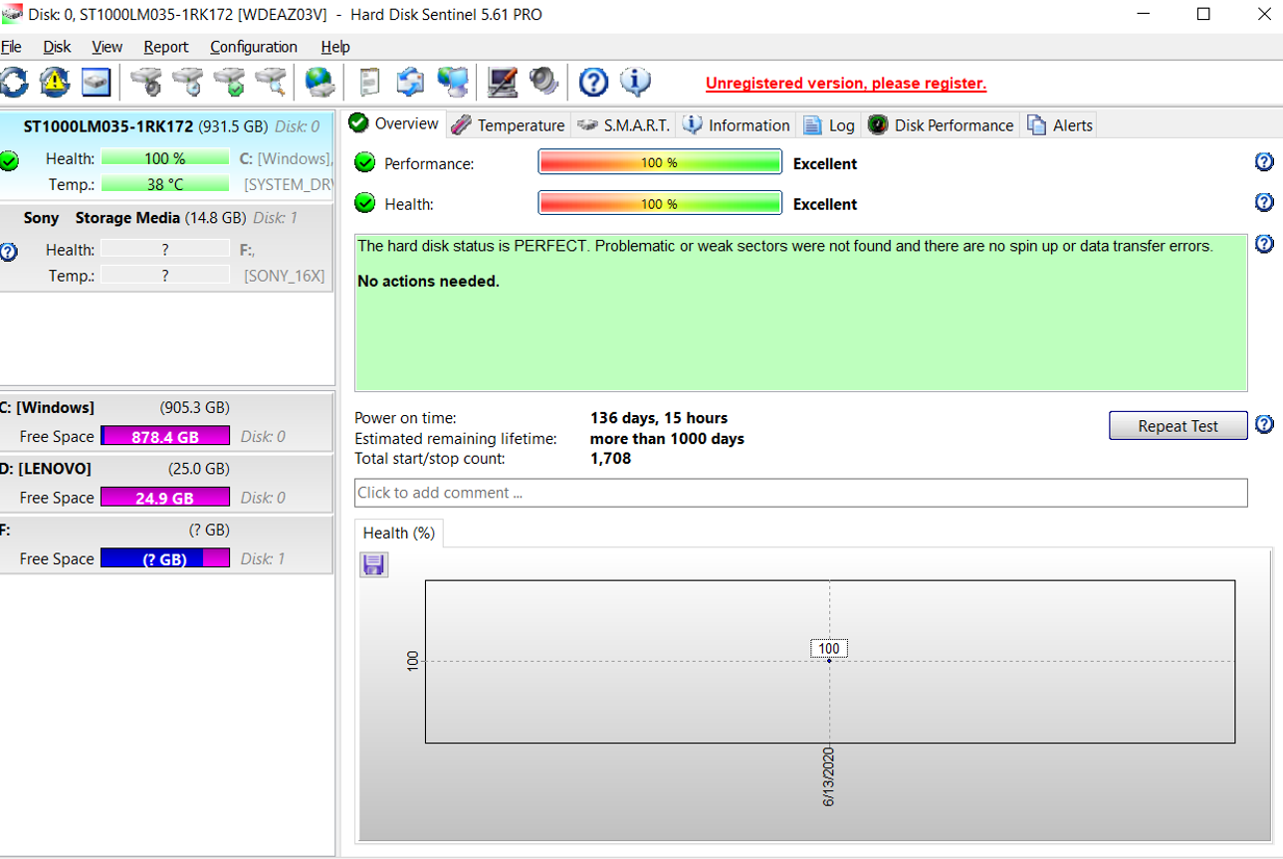Click the blue info bubble toolbar icon
The width and height of the screenshot is (1283, 859).
coord(635,82)
